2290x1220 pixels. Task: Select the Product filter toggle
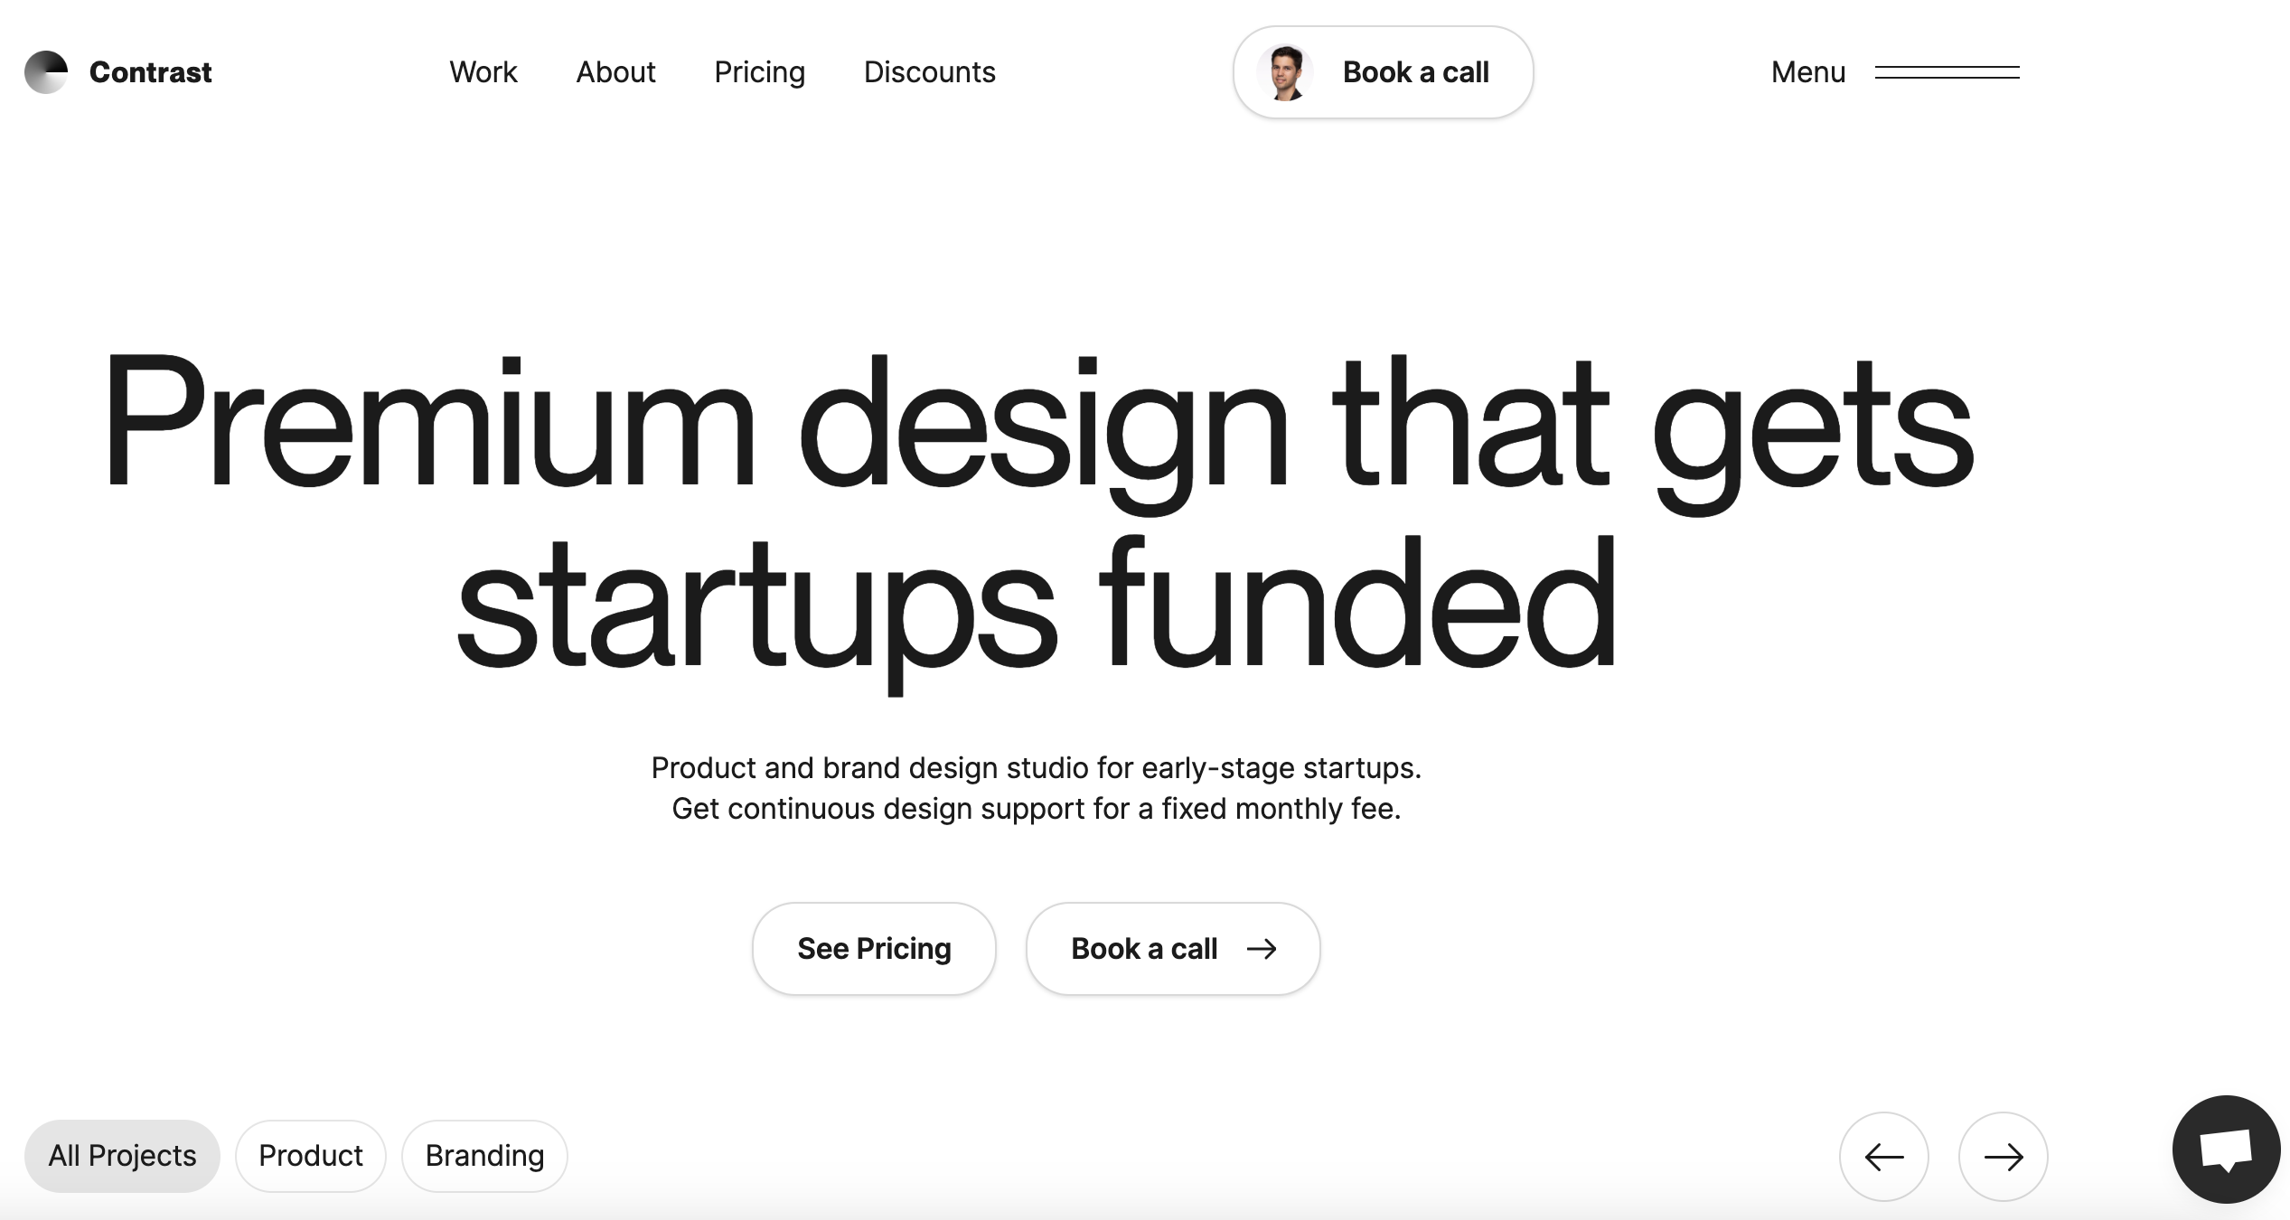click(309, 1153)
